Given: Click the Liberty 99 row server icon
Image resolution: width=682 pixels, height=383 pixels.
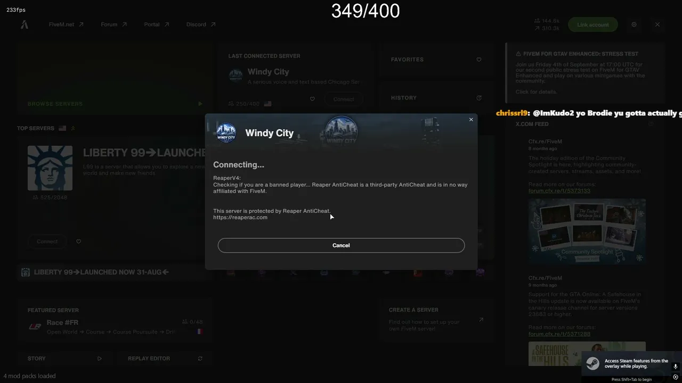Looking at the screenshot, I should coord(25,272).
